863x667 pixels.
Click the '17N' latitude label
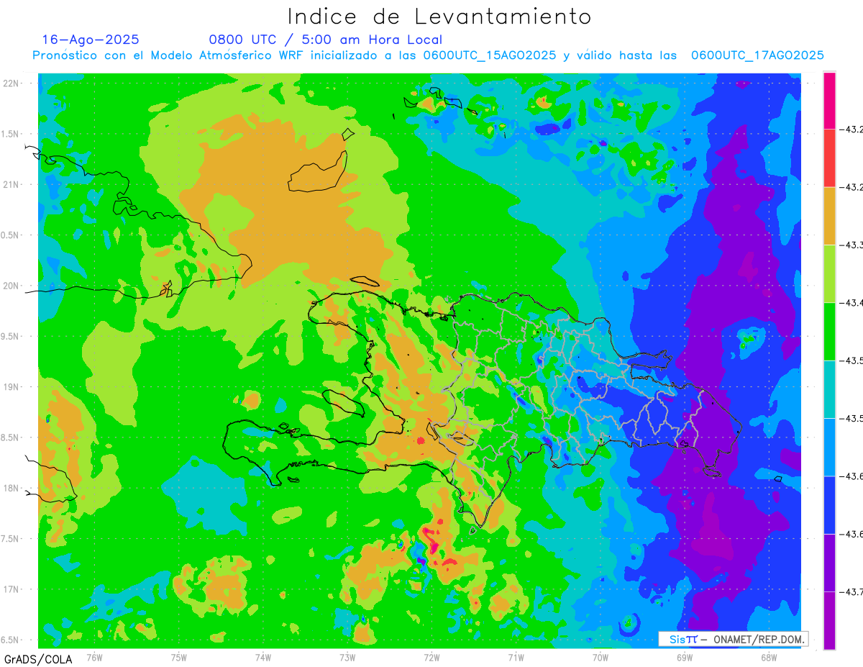pyautogui.click(x=11, y=589)
